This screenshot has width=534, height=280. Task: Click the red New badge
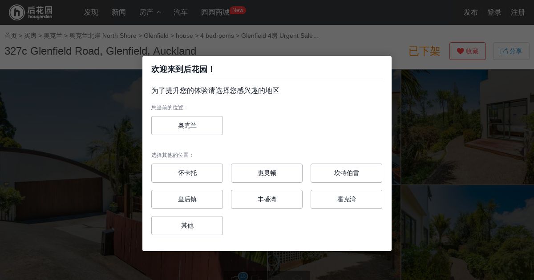click(x=238, y=10)
